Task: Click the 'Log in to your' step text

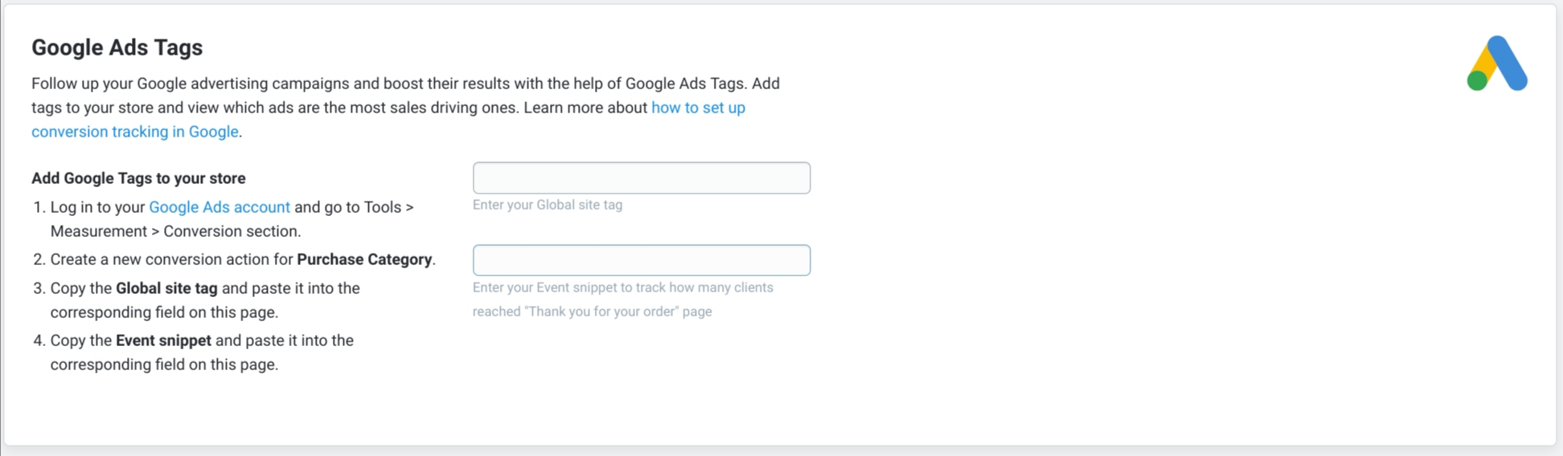Action: 97,207
